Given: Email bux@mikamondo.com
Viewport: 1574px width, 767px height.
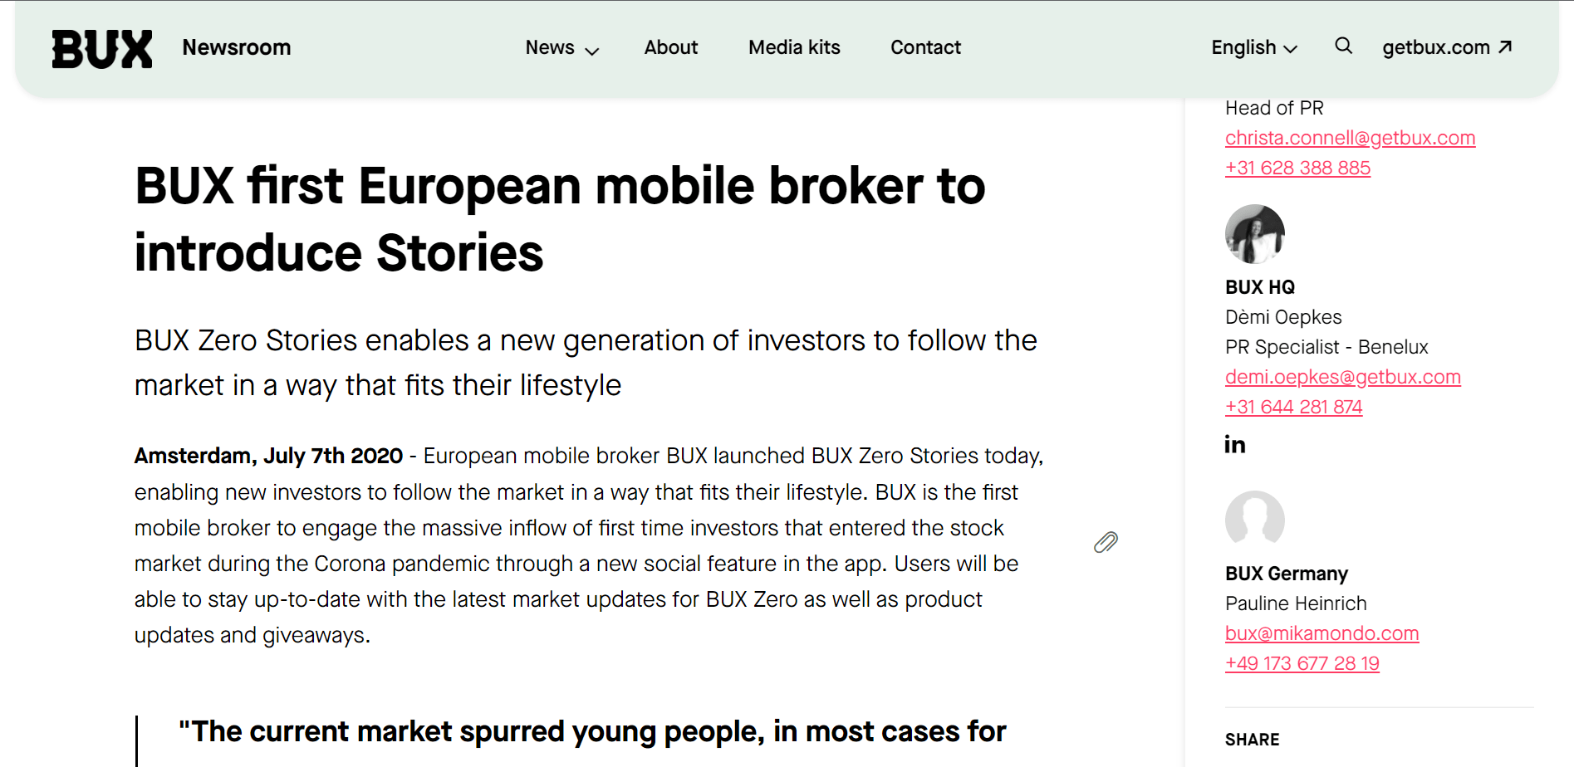Looking at the screenshot, I should pyautogui.click(x=1321, y=633).
